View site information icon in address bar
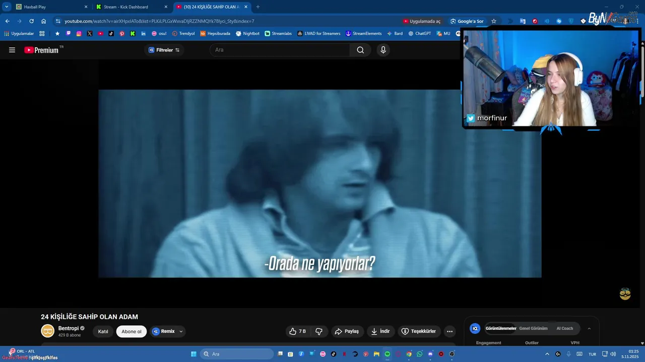The image size is (645, 362). pos(58,21)
